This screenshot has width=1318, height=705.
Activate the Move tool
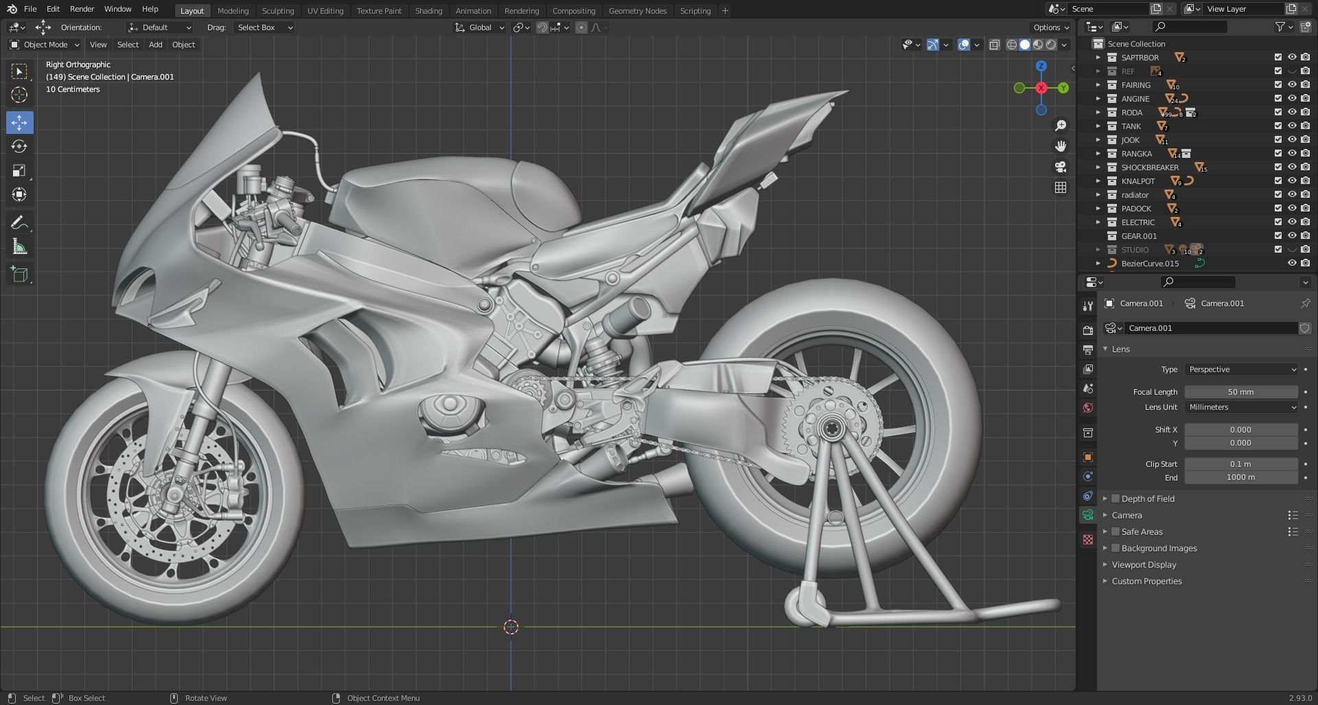(19, 122)
